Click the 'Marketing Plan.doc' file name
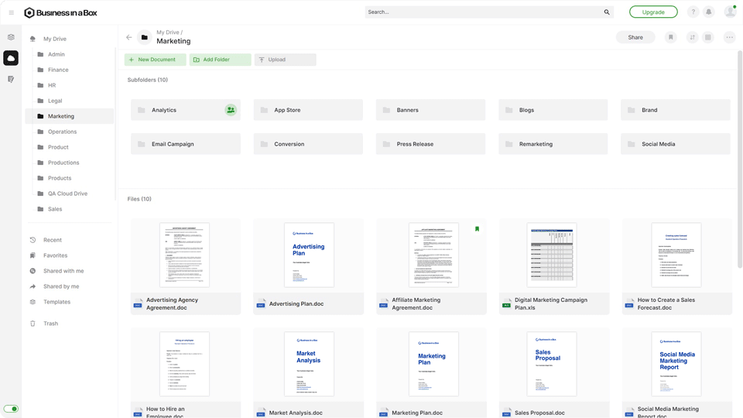The height and width of the screenshot is (418, 743). (417, 413)
